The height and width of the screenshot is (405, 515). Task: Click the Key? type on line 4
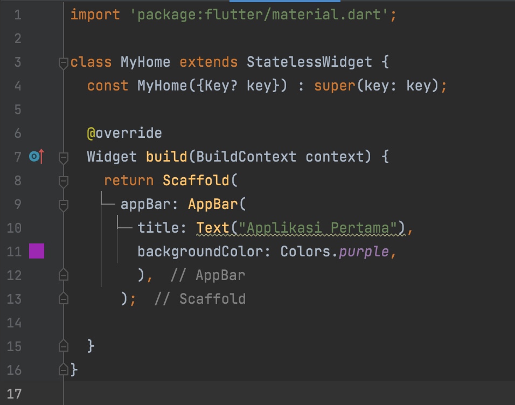point(221,86)
